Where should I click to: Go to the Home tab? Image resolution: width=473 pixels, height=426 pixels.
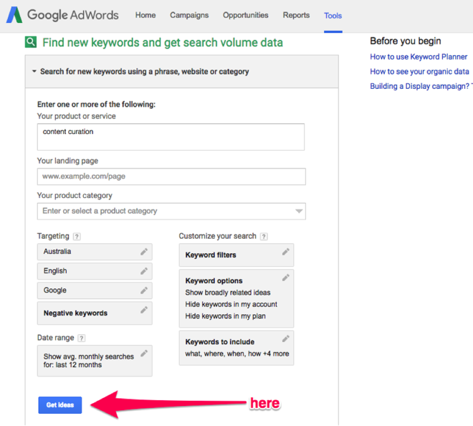coord(145,15)
